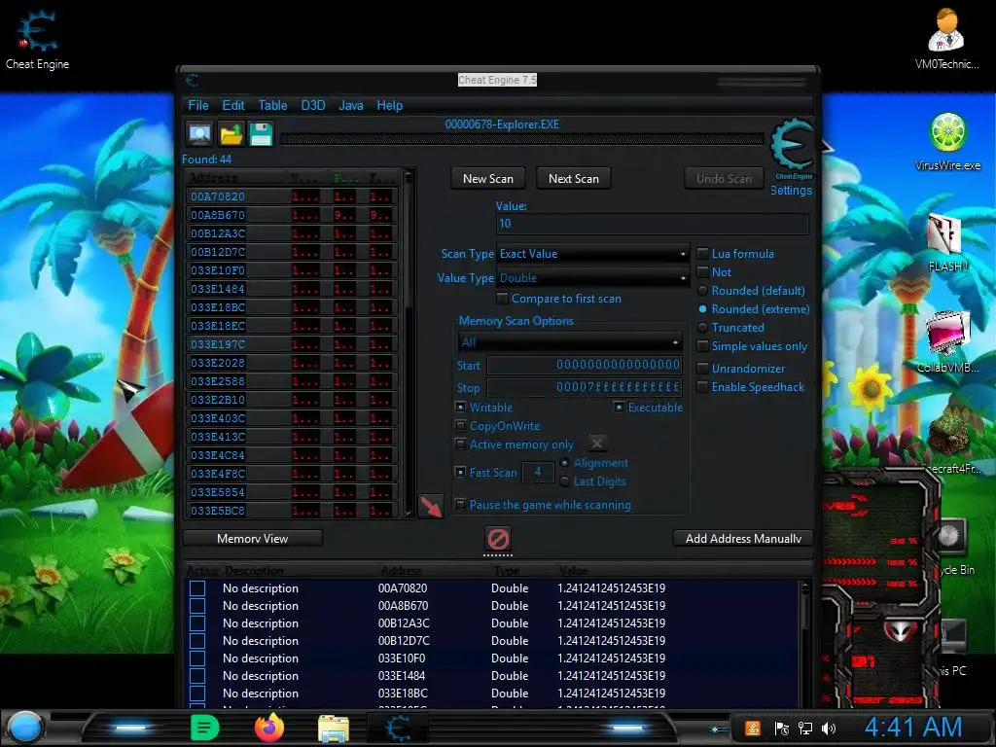996x747 pixels.
Task: Click the Stop address field
Action: [x=585, y=387]
